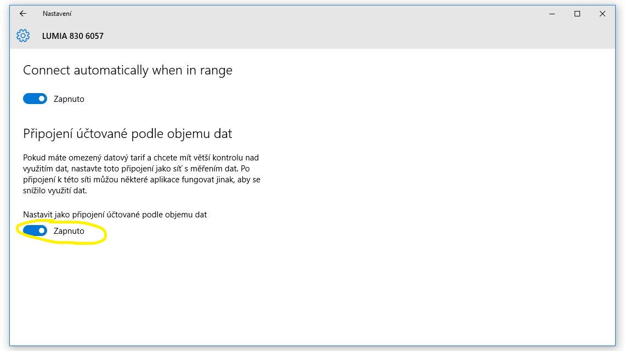Turn off Connect automatically when in range

(35, 99)
